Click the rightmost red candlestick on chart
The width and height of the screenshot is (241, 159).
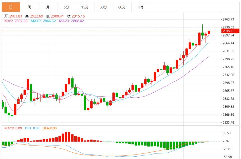point(209,32)
